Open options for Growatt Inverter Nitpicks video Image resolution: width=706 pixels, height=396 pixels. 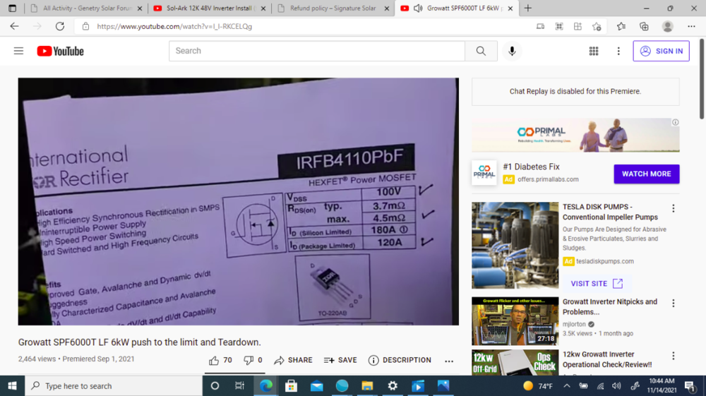673,304
